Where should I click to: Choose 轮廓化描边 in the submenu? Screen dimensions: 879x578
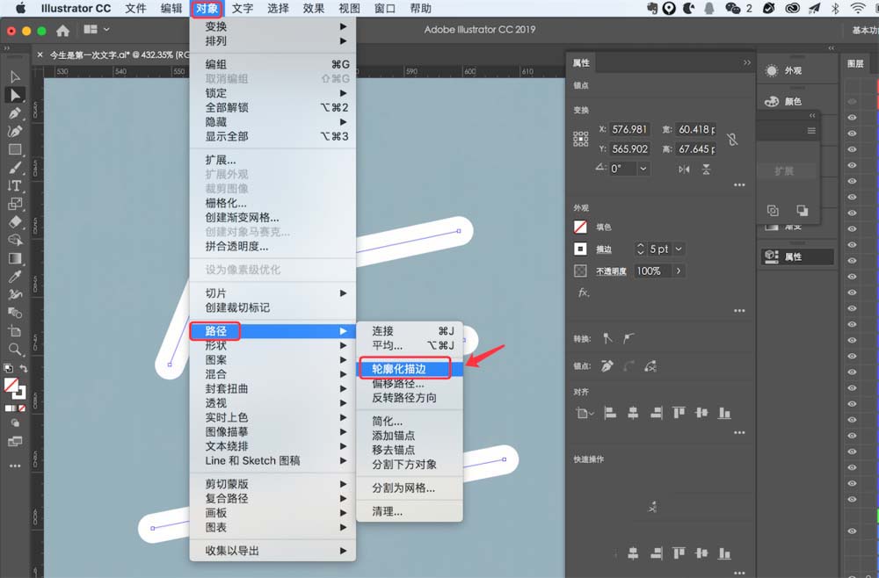[410, 369]
